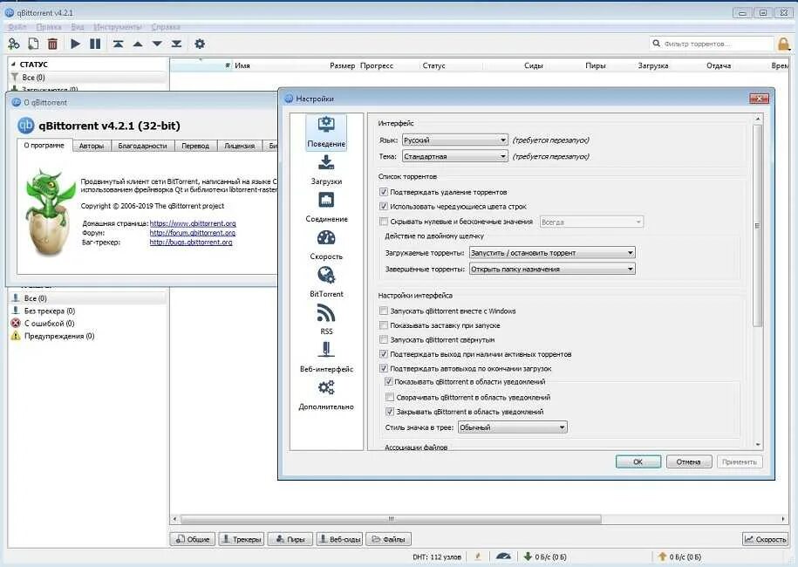Click the red delete torrent trash icon
This screenshot has width=798, height=567.
pos(52,44)
